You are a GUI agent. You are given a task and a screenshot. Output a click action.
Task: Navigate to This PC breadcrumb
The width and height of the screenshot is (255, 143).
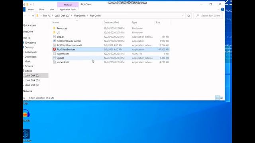coord(47,15)
